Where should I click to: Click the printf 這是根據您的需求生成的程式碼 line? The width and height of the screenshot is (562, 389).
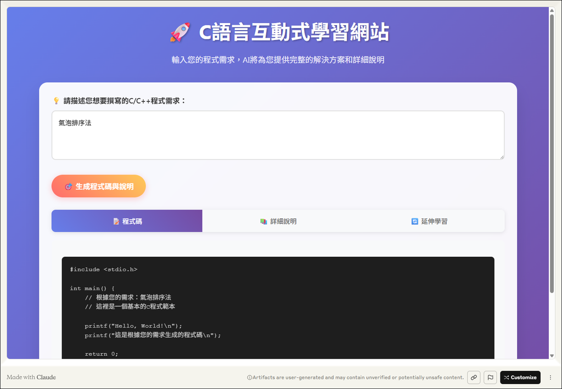153,335
